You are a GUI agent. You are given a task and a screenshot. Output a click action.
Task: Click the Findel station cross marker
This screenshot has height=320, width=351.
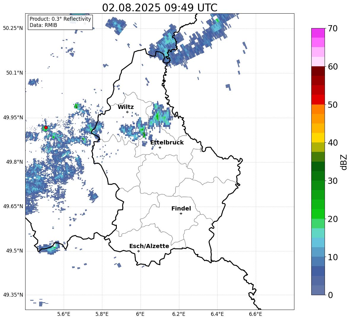pos(181,214)
